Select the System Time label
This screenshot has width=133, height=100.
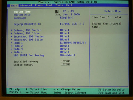click(x=22, y=12)
